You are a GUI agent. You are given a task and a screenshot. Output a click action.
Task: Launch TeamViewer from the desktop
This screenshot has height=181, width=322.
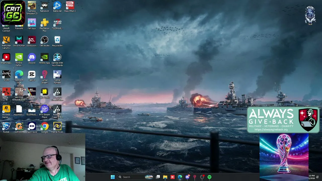point(32,127)
